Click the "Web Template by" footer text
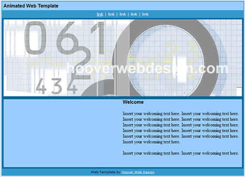Screen dimensions: 245x177 (106, 172)
